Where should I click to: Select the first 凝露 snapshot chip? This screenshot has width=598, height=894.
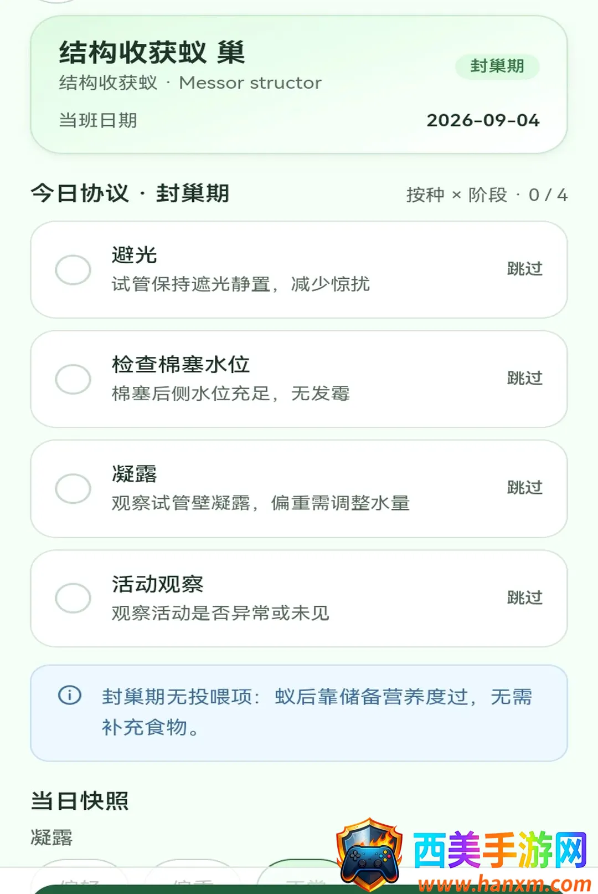(x=79, y=877)
